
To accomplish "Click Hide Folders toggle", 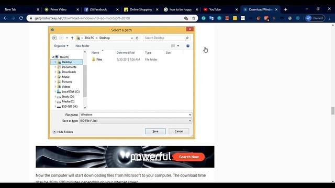I will pyautogui.click(x=63, y=132).
